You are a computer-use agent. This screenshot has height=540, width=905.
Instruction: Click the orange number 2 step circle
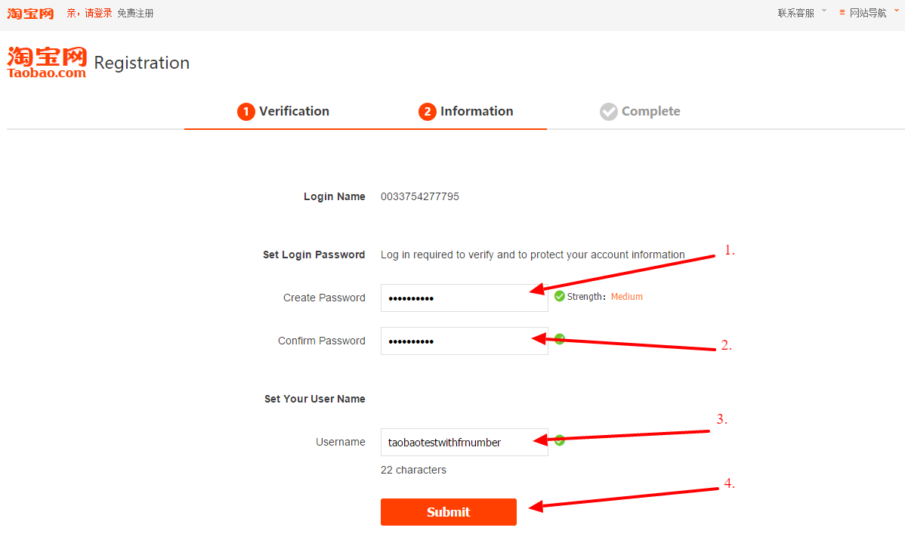click(x=427, y=112)
